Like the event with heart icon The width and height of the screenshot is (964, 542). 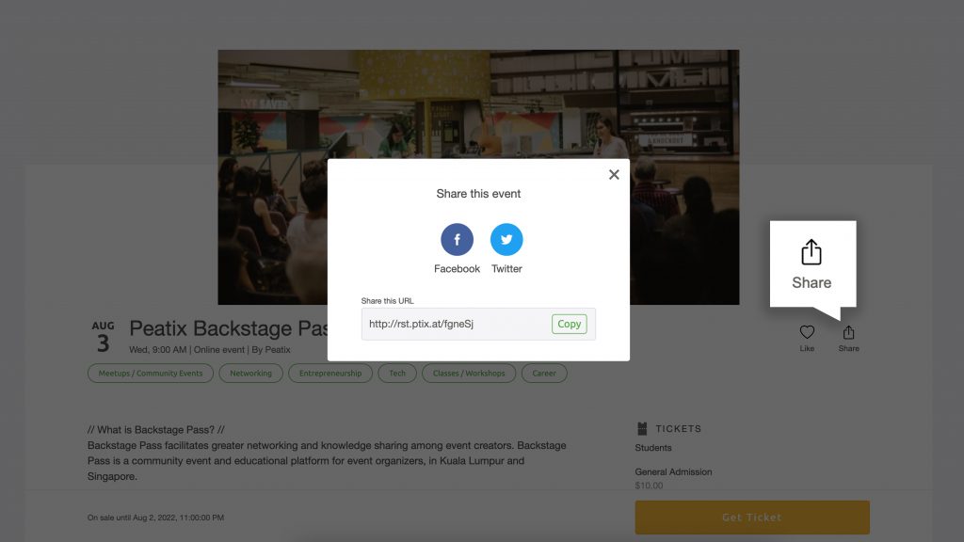tap(807, 332)
